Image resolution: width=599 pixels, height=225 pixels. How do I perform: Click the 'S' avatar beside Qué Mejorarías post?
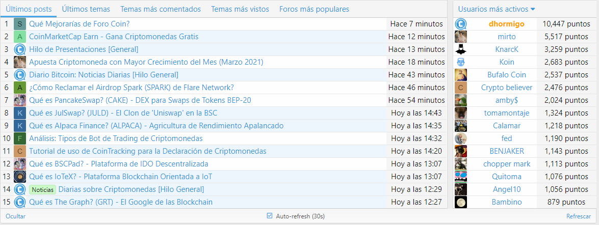20,24
